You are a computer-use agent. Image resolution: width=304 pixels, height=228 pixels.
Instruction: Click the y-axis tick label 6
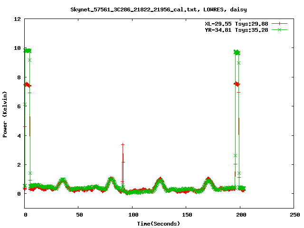(19, 106)
